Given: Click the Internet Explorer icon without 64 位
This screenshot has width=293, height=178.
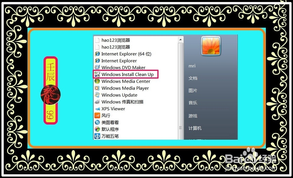Looking at the screenshot, I should [97, 61].
